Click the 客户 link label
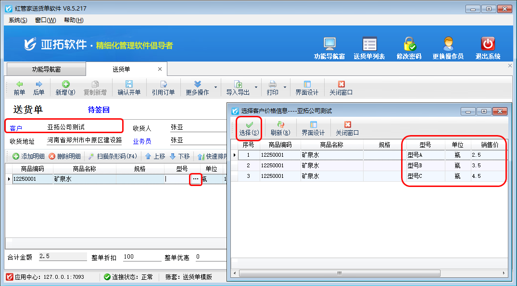The height and width of the screenshot is (286, 517). pyautogui.click(x=16, y=128)
